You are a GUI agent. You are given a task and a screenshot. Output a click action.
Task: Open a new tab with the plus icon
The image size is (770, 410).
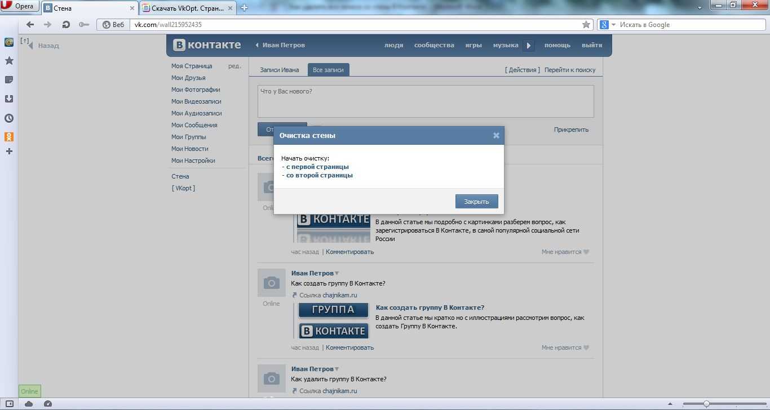[x=244, y=8]
